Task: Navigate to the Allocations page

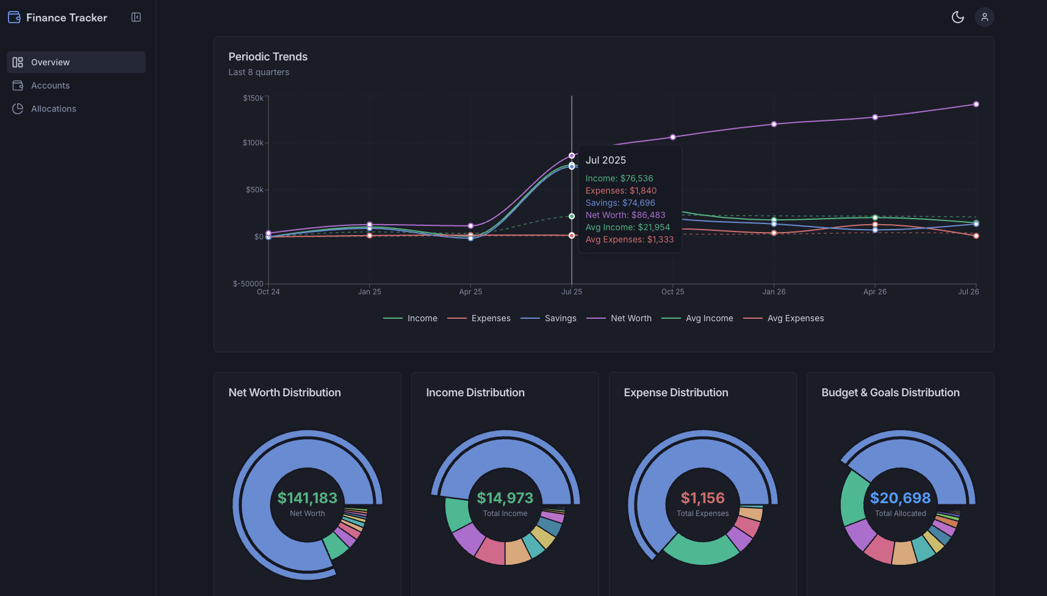Action: [x=76, y=109]
